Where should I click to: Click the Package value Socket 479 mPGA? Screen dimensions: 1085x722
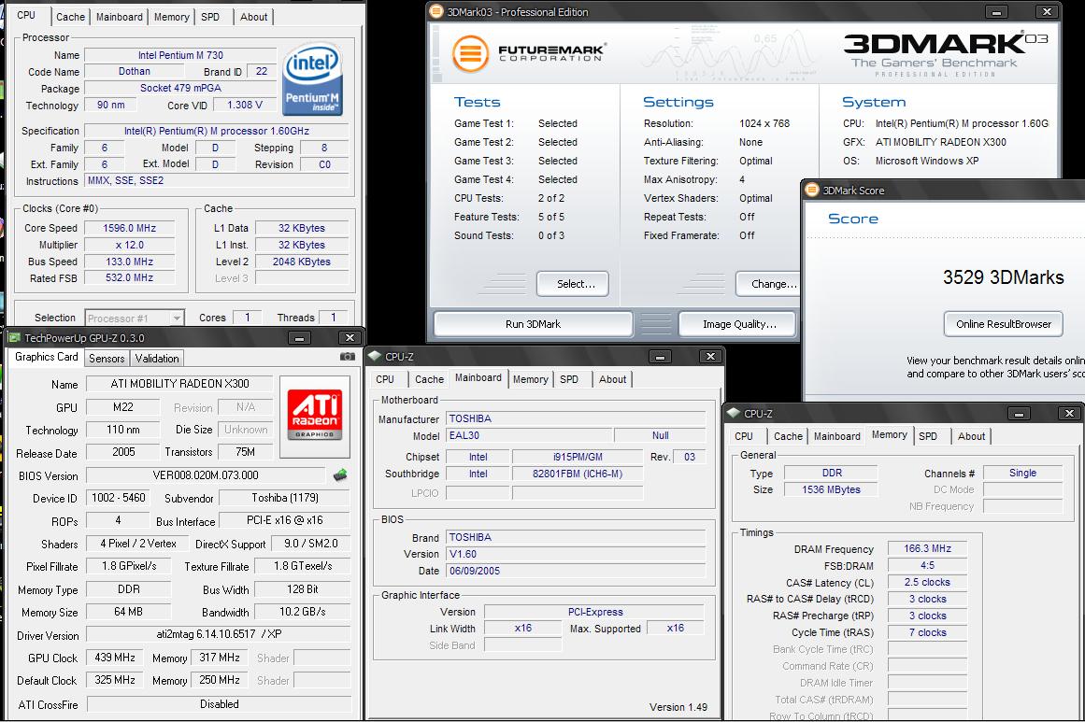pos(180,88)
